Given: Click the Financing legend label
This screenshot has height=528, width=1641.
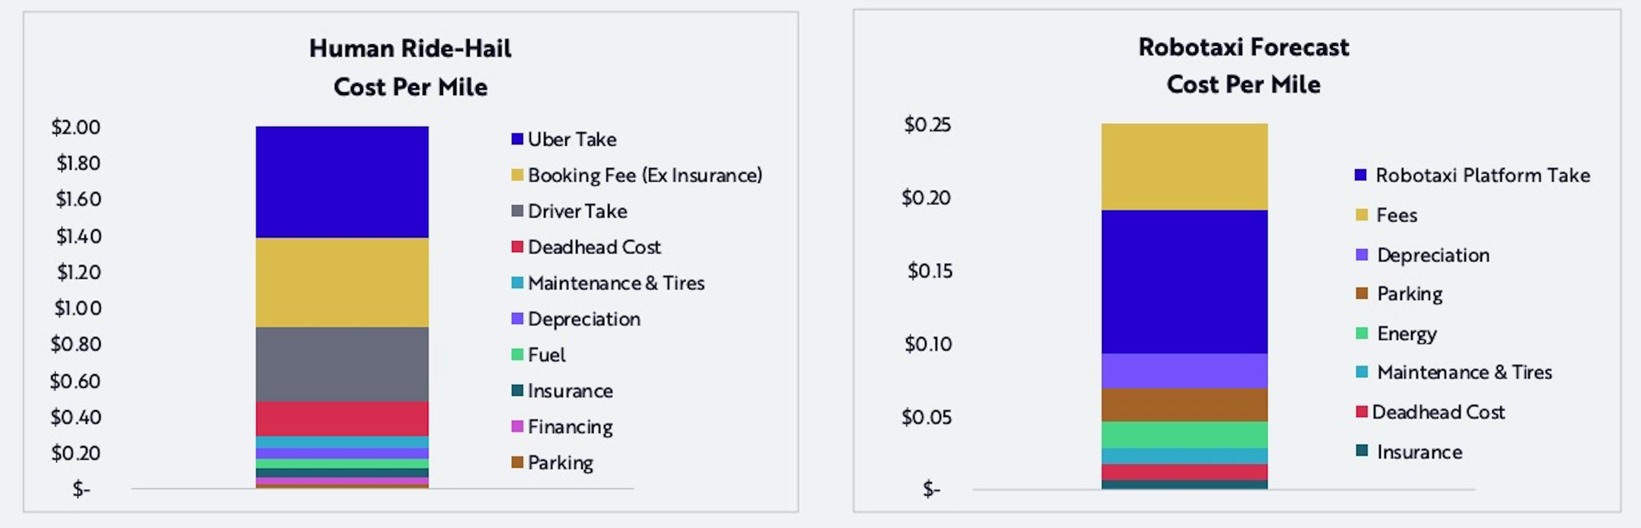Looking at the screenshot, I should coord(570,427).
